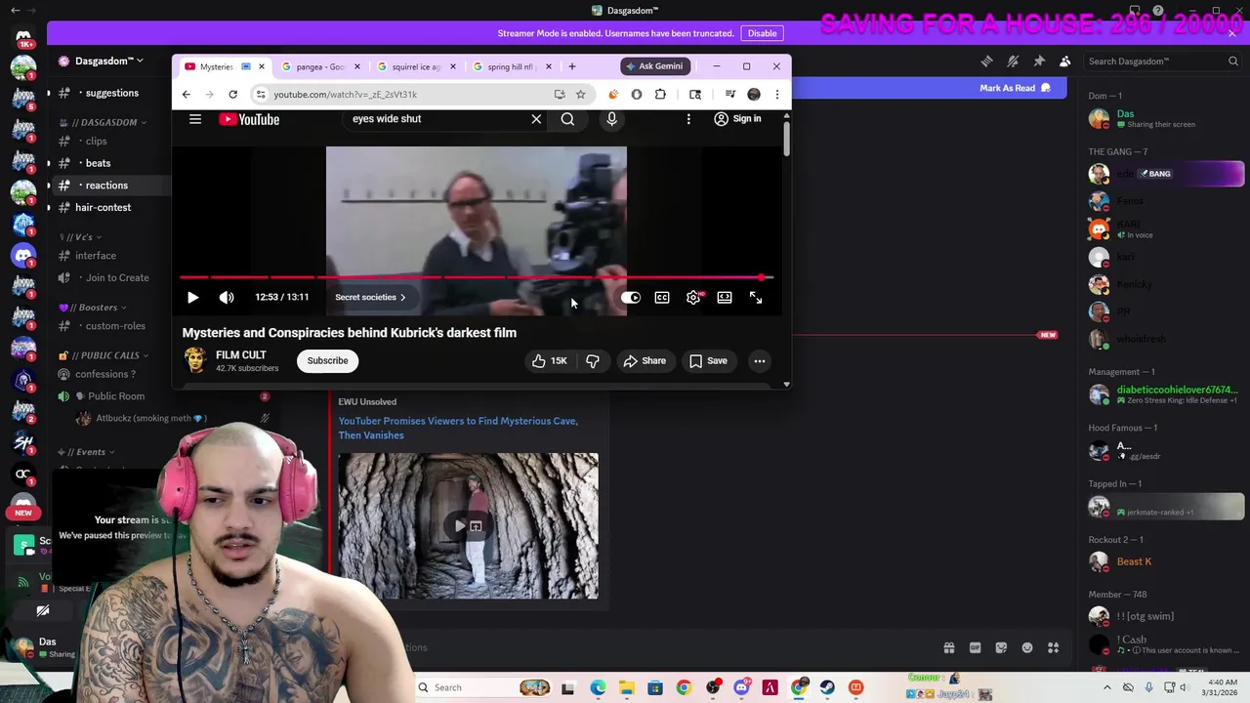Collapse the // DASGASDOM category
This screenshot has width=1250, height=703.
(104, 122)
